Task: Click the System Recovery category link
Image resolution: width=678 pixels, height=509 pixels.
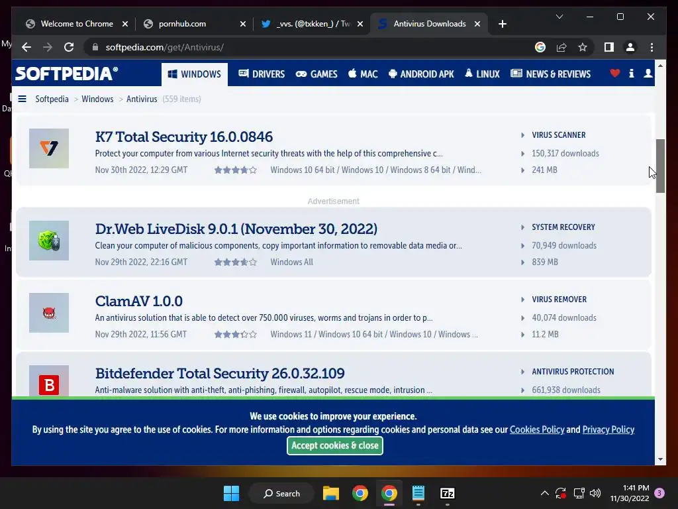Action: click(563, 227)
